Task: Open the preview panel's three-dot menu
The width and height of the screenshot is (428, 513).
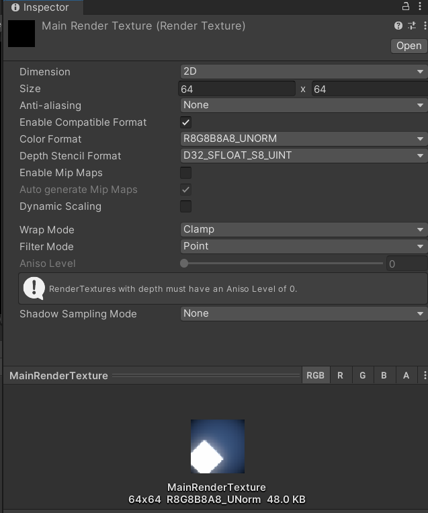Action: (424, 376)
